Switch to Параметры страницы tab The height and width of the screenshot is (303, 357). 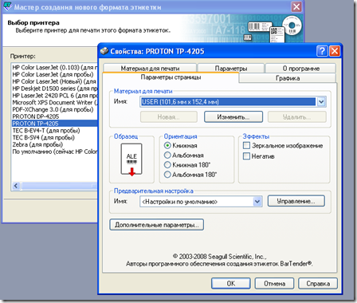coord(171,77)
